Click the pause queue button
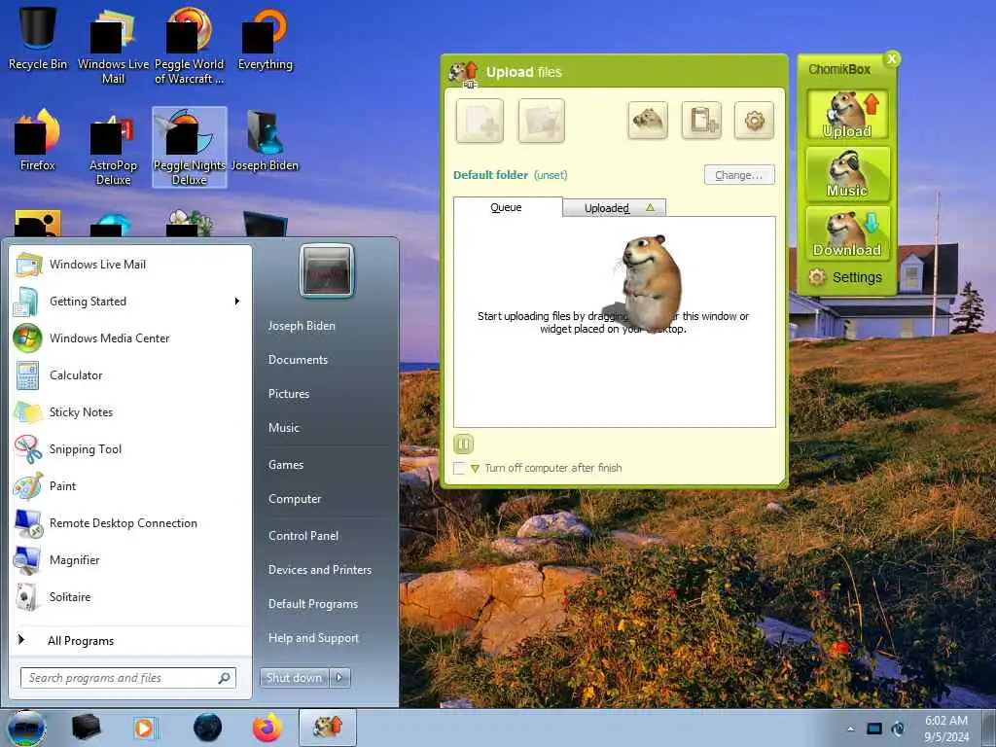 [x=464, y=444]
